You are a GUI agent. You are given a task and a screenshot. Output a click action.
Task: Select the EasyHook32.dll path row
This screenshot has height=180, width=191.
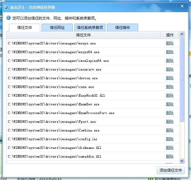tap(93, 95)
